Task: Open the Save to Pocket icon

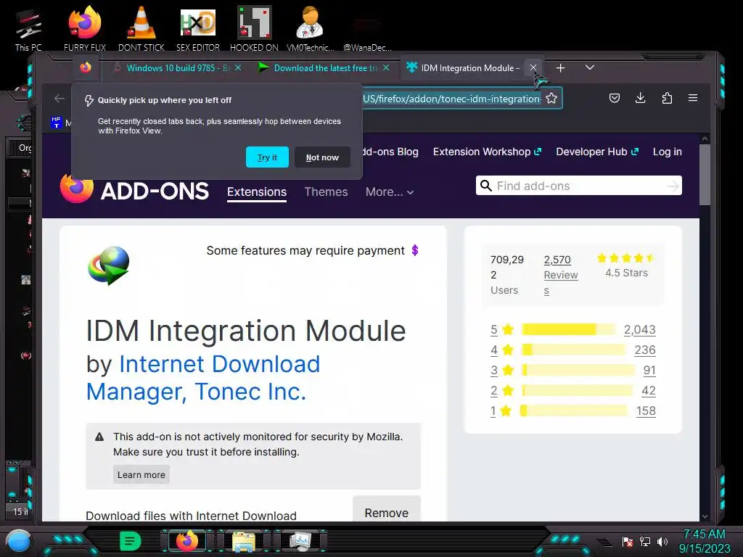Action: pos(615,98)
